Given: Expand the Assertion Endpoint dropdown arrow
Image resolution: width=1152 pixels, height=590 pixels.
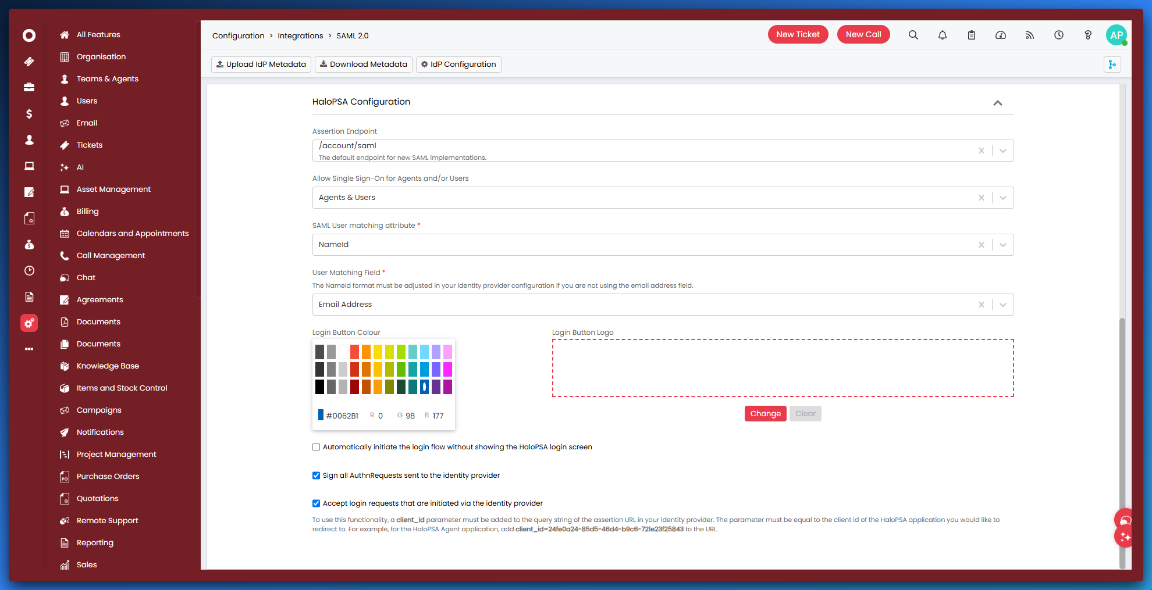Looking at the screenshot, I should [1003, 151].
